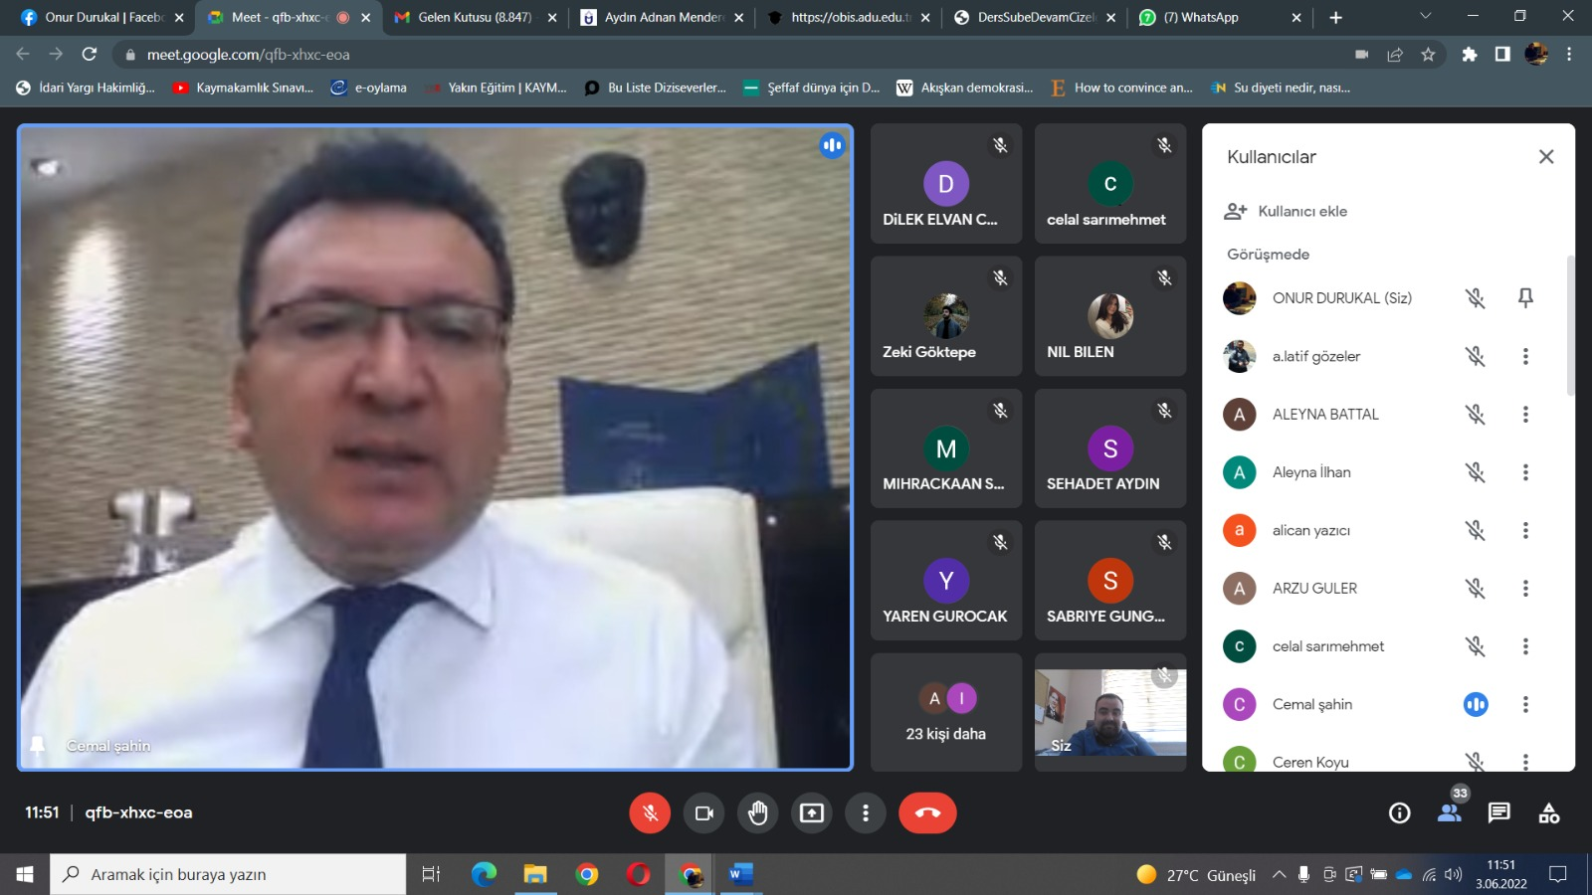Raise hand in the meeting
This screenshot has width=1592, height=895.
coord(758,813)
